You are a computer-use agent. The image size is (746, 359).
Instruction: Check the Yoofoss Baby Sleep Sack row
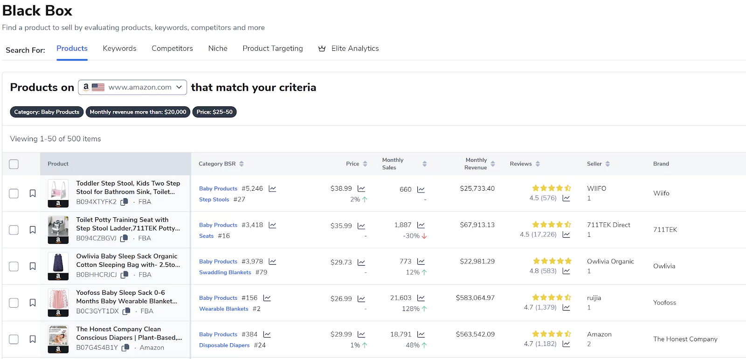(x=14, y=303)
